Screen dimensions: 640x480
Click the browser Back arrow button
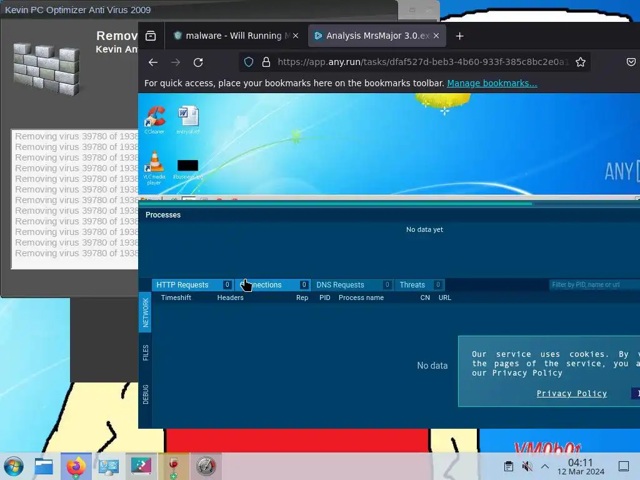[153, 62]
